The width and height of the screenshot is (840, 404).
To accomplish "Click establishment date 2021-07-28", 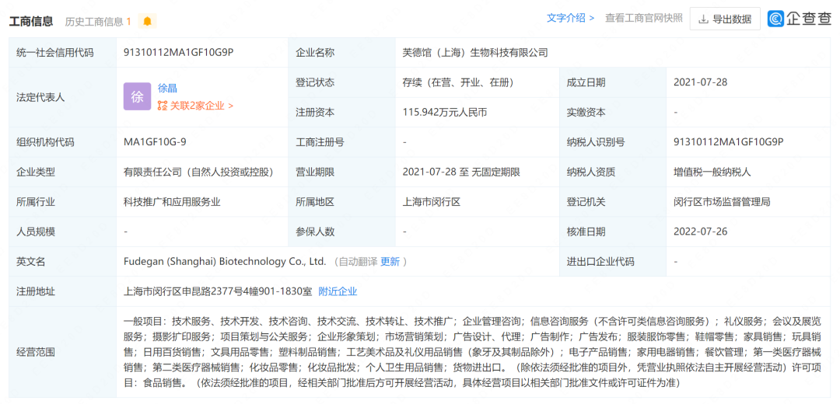I will point(700,82).
